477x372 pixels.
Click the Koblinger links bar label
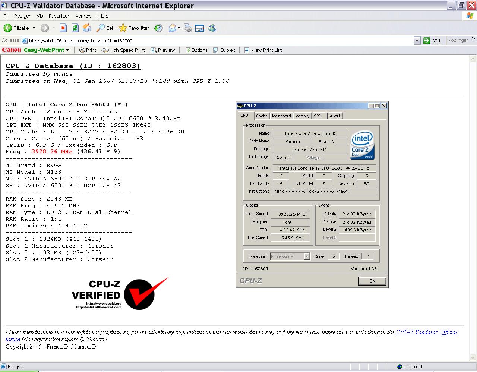(x=458, y=40)
